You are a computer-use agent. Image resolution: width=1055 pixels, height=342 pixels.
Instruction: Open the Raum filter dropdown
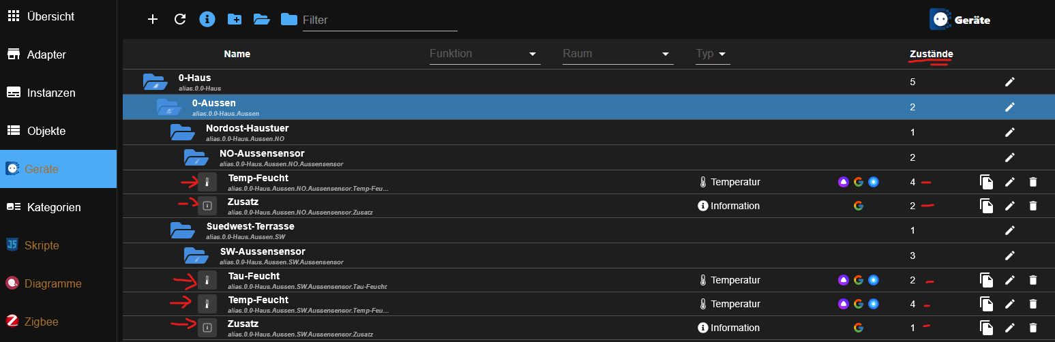pyautogui.click(x=618, y=54)
